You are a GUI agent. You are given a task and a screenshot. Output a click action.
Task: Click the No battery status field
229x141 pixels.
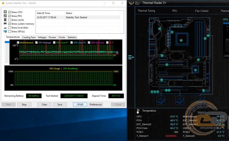point(34,96)
